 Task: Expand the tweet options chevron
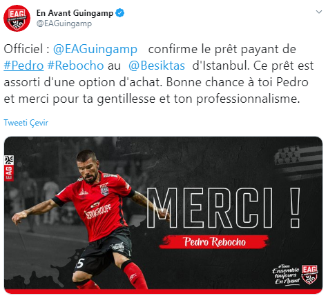[x=319, y=12]
